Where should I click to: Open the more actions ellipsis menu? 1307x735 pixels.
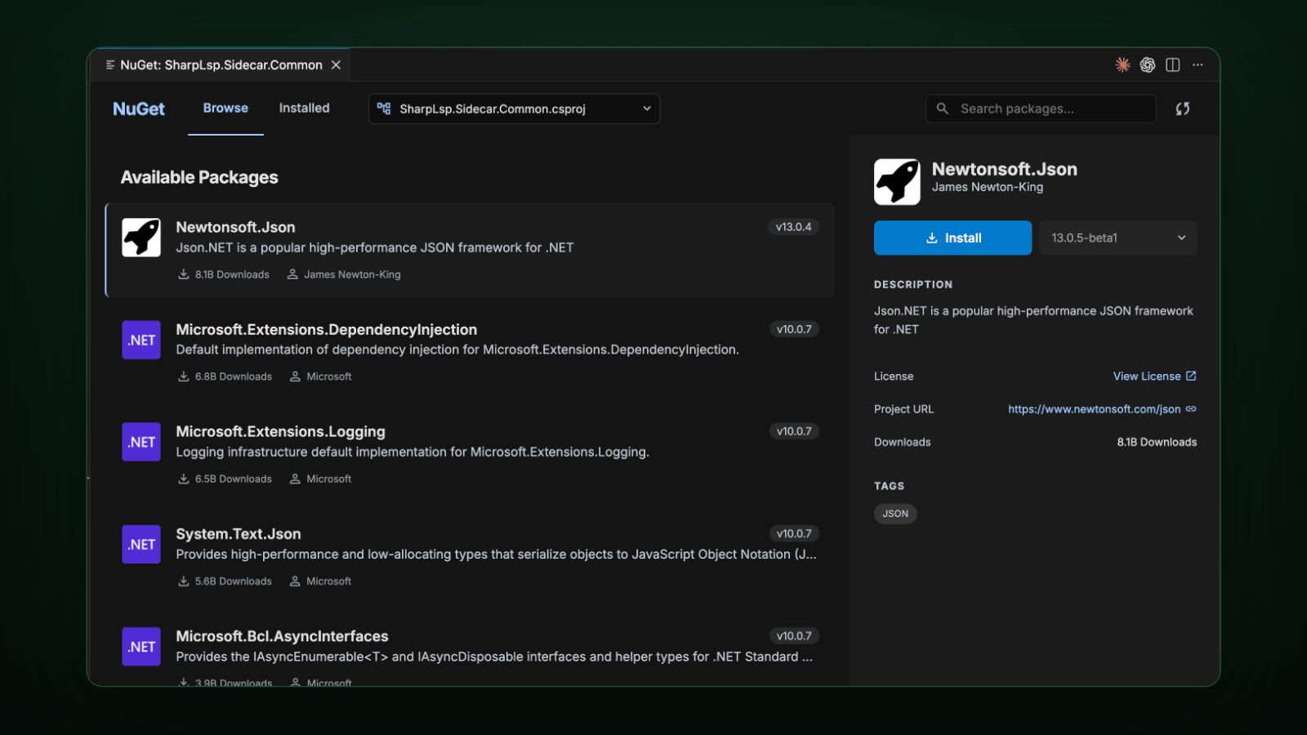(1198, 65)
